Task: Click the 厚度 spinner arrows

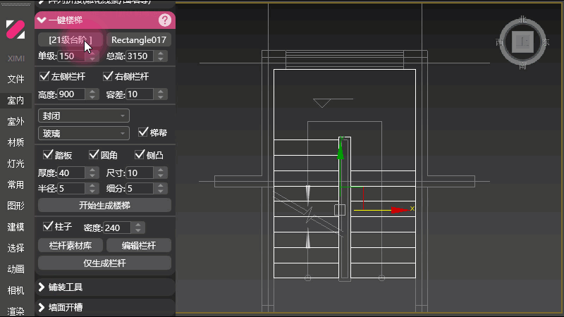Action: [92, 173]
